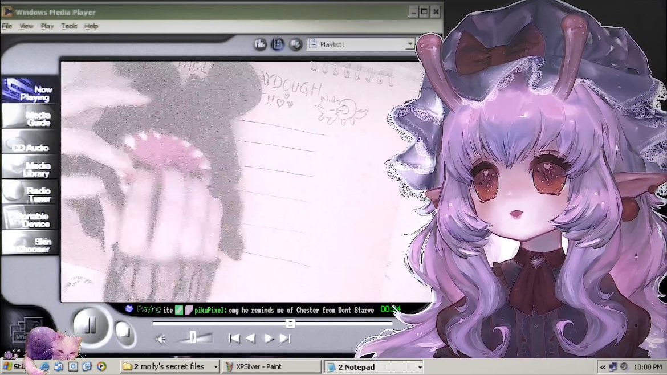The width and height of the screenshot is (667, 375).
Task: Open the volume tray icon
Action: [x=624, y=367]
